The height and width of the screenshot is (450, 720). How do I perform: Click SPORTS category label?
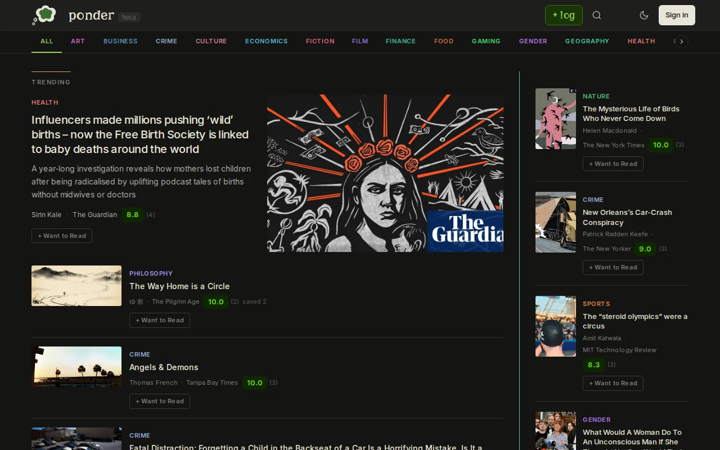(x=596, y=304)
